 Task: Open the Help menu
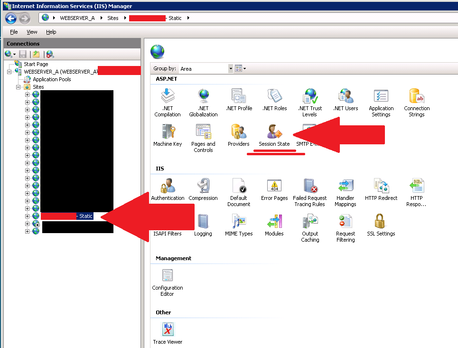click(x=51, y=32)
